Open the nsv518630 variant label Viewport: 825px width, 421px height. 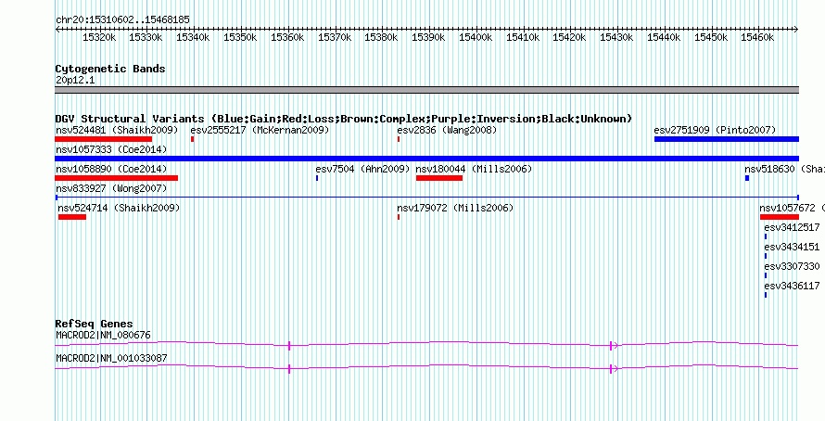(784, 169)
